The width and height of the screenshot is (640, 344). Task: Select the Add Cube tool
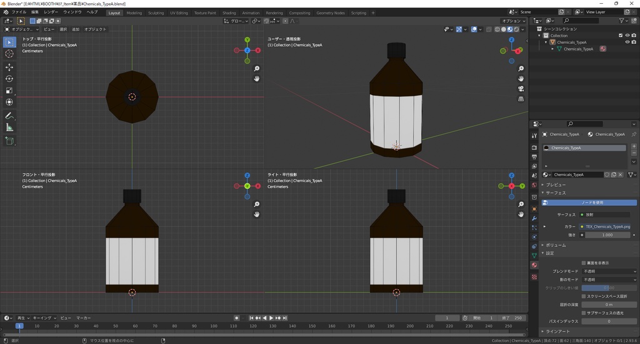click(x=9, y=141)
